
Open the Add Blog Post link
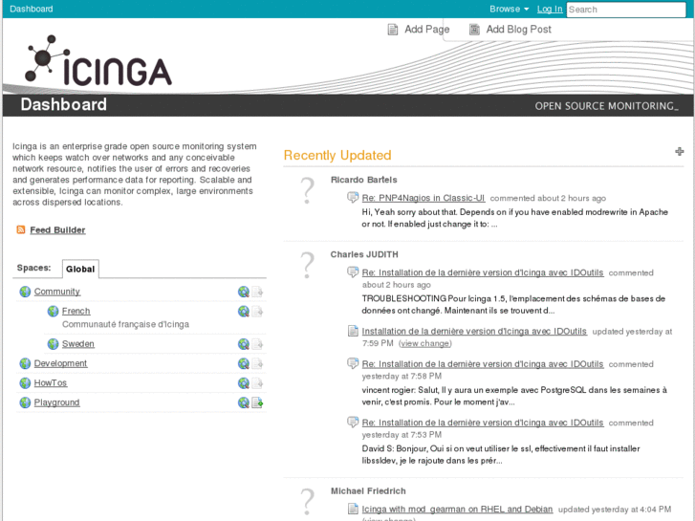pyautogui.click(x=518, y=30)
